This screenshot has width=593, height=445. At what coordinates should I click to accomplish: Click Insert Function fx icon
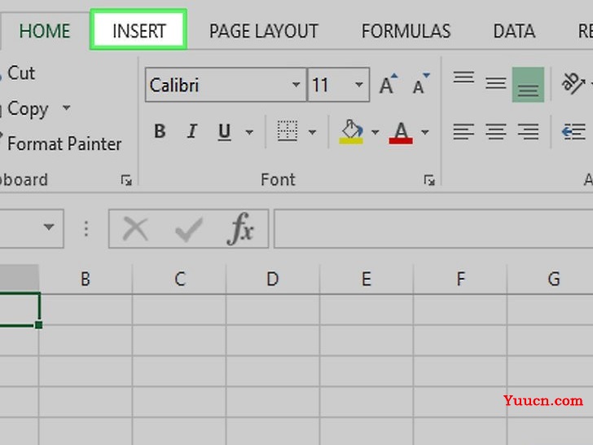tap(240, 228)
